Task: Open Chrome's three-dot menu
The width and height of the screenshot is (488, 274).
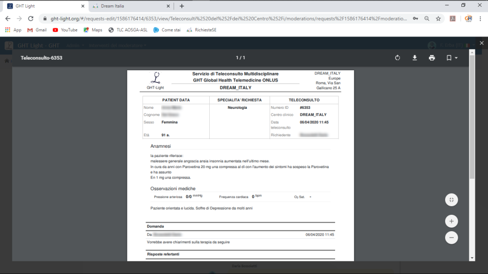Action: pos(480,19)
